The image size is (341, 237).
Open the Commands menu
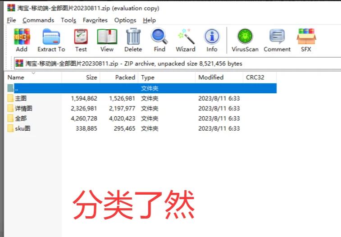38,20
